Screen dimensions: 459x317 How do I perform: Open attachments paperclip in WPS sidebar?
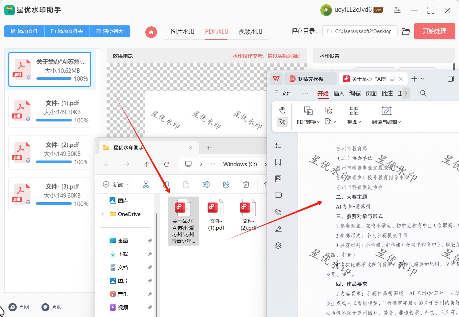click(278, 212)
